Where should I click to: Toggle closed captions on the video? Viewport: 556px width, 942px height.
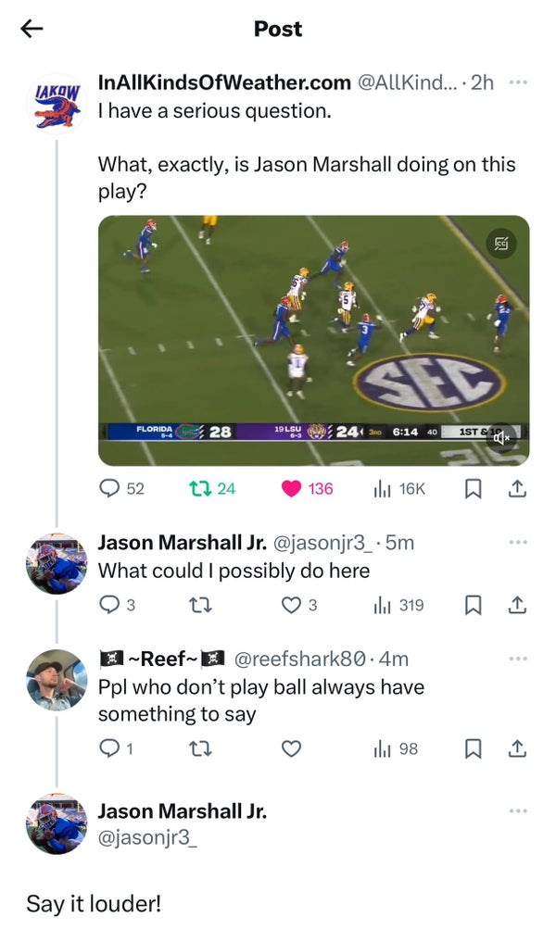pos(501,244)
